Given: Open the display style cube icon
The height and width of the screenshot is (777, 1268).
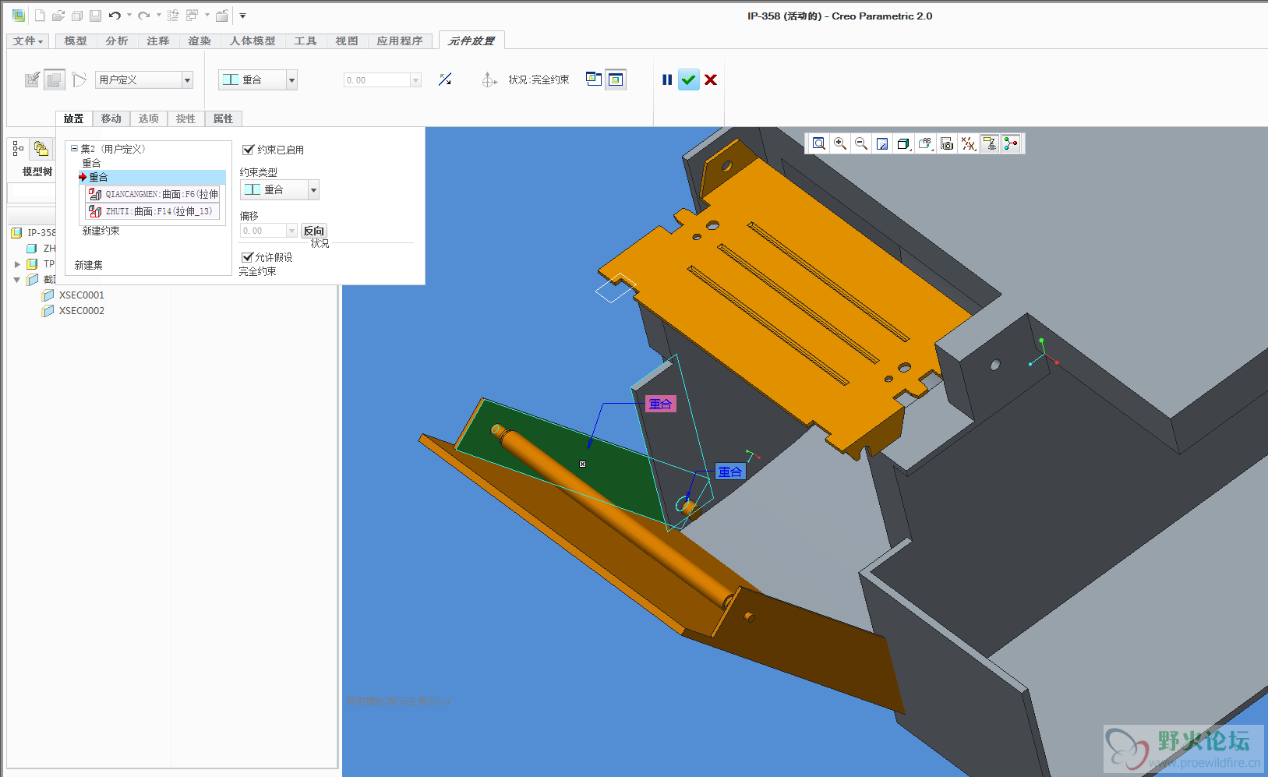Looking at the screenshot, I should 903,143.
